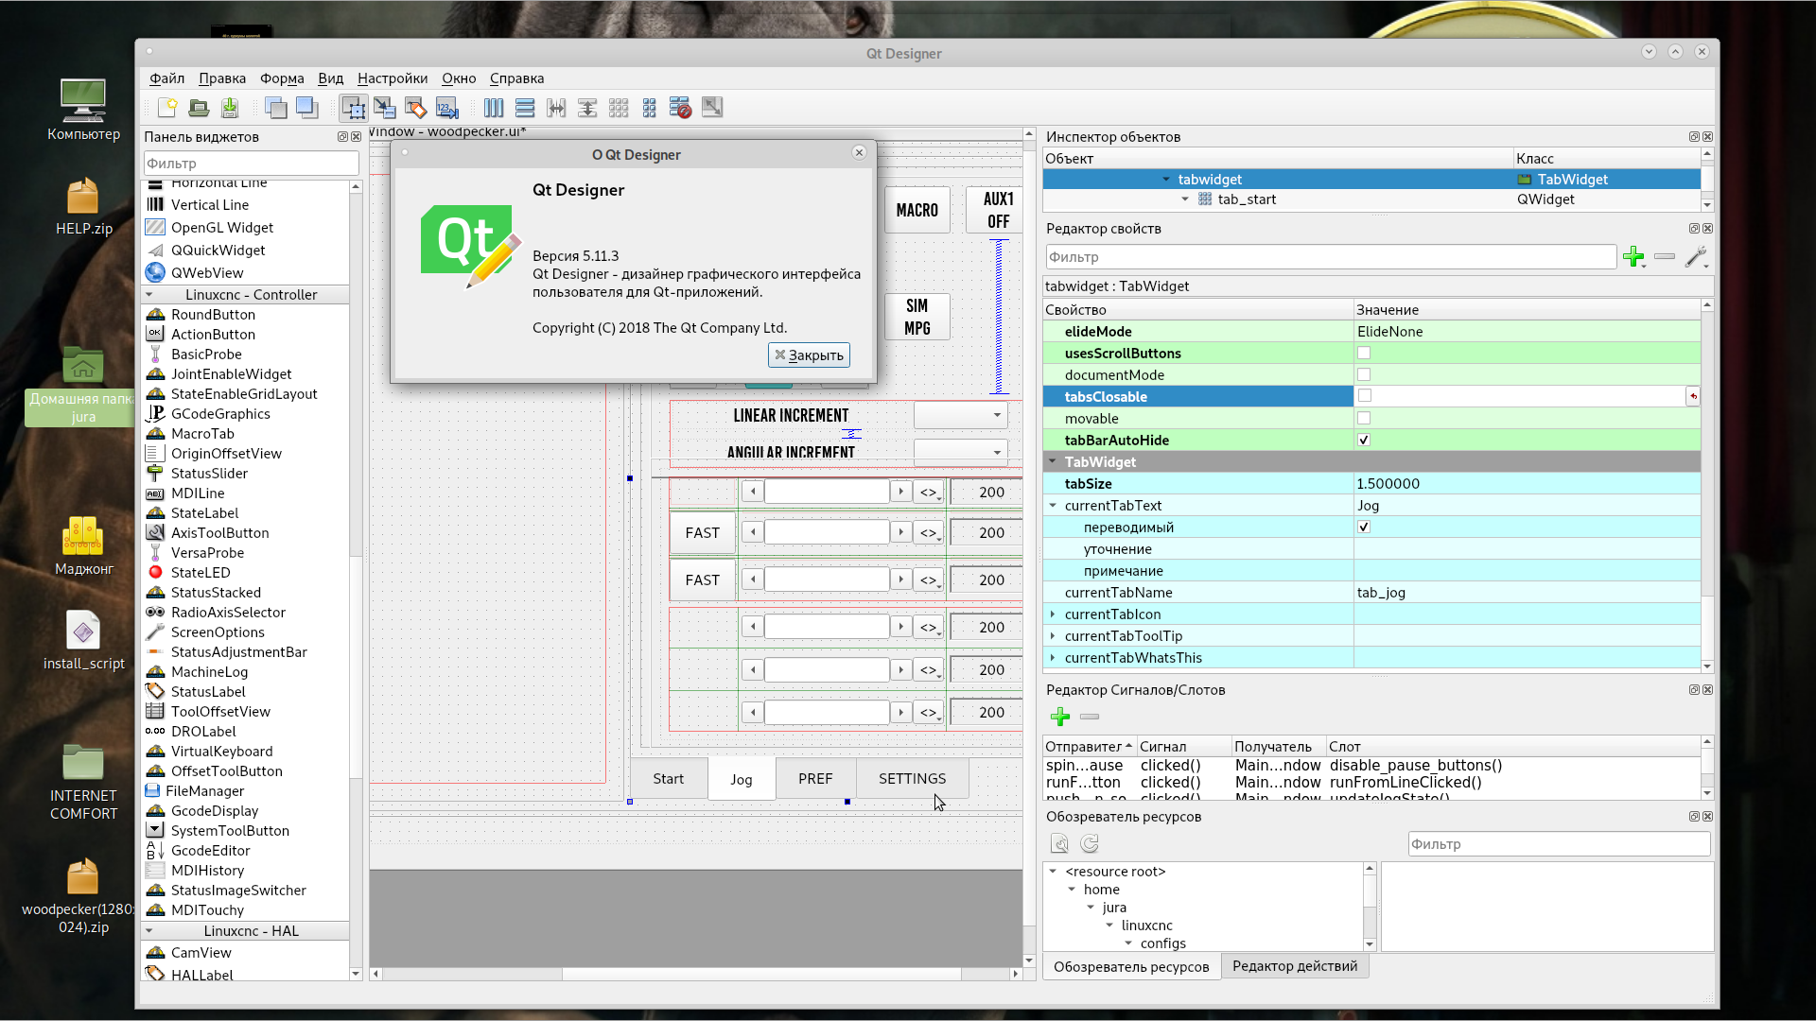Viewport: 1816px width, 1021px height.
Task: Click the Edit Resources icon in Resource Browser
Action: [1059, 843]
